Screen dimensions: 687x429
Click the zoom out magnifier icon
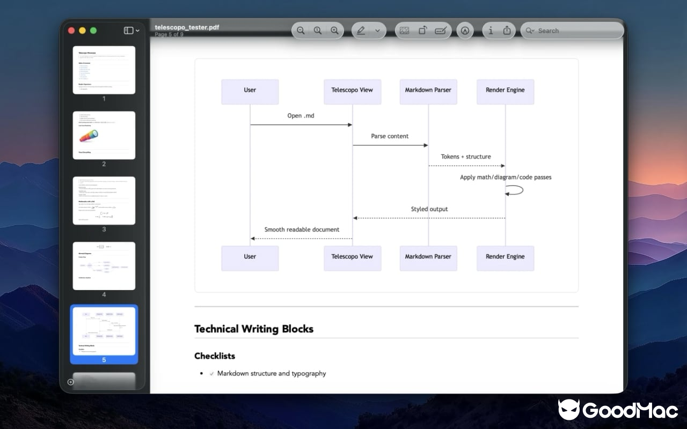(301, 31)
